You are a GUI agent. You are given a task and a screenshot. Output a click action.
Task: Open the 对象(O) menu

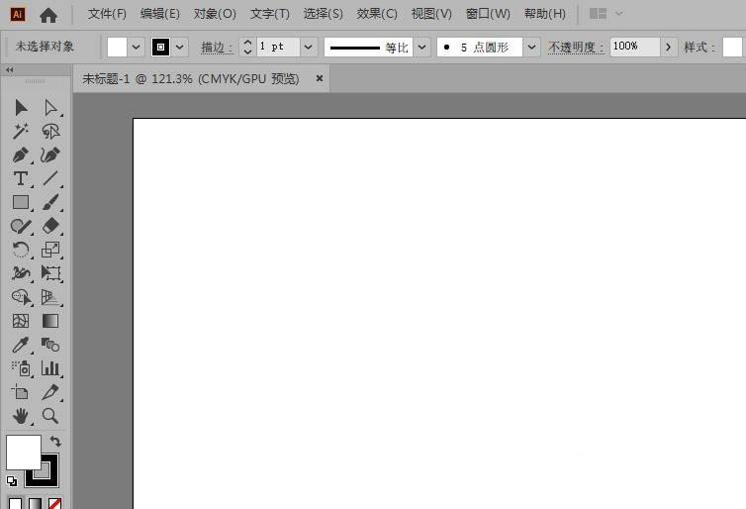click(215, 14)
